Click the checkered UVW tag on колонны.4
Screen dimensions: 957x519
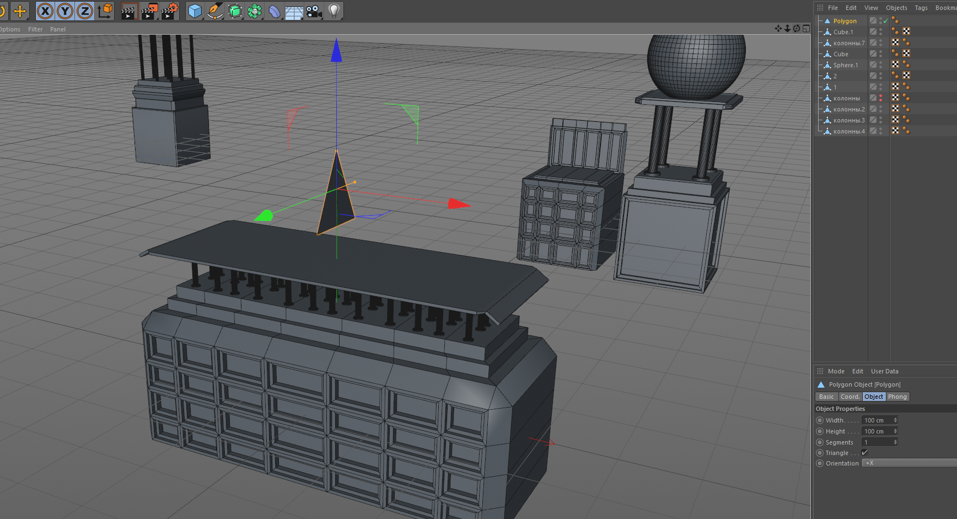(x=895, y=131)
